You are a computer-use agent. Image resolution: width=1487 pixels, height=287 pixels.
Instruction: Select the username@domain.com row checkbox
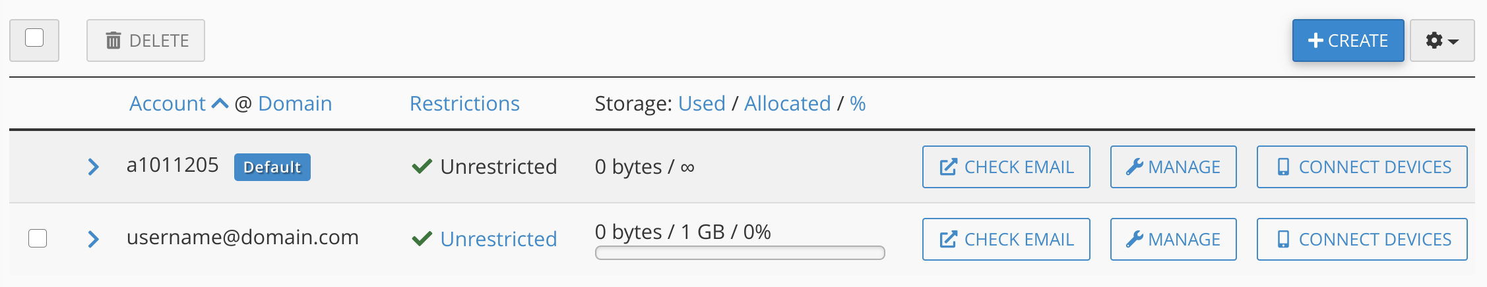pyautogui.click(x=38, y=238)
